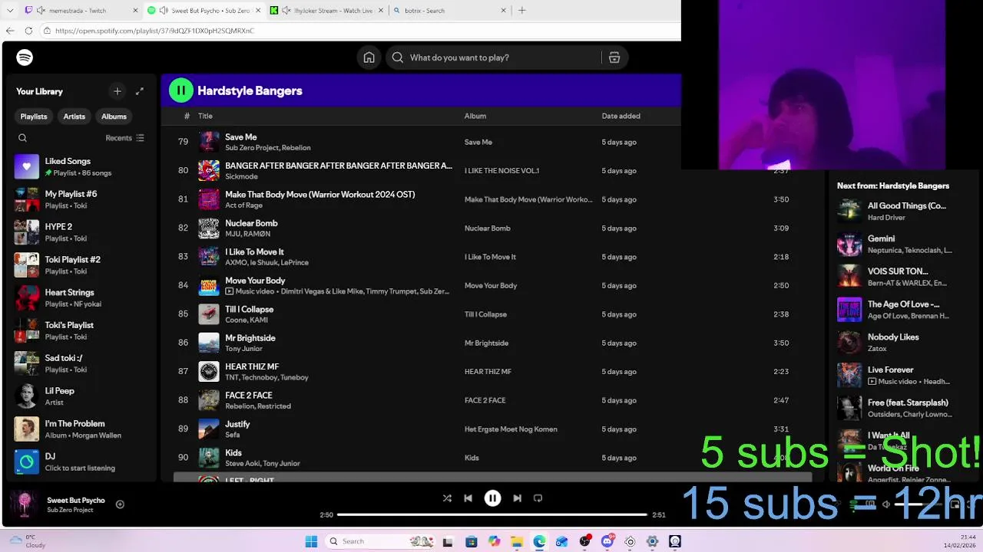
Task: Open Liked Songs playlist
Action: coord(81,166)
